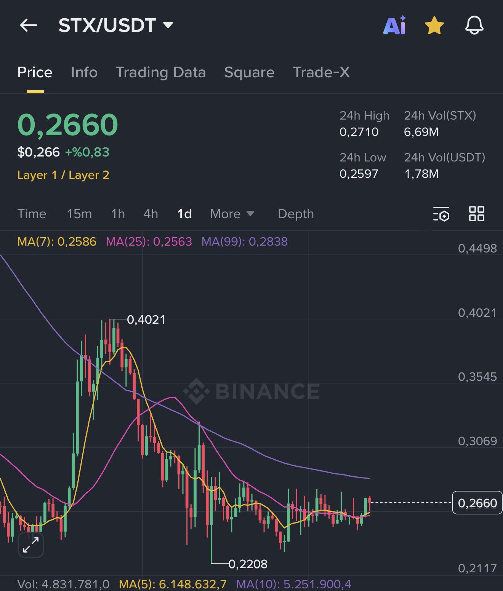Switch chart to 4h interval
The height and width of the screenshot is (591, 503).
(x=151, y=214)
